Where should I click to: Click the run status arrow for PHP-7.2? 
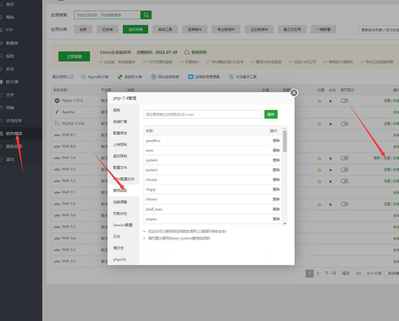click(x=331, y=181)
